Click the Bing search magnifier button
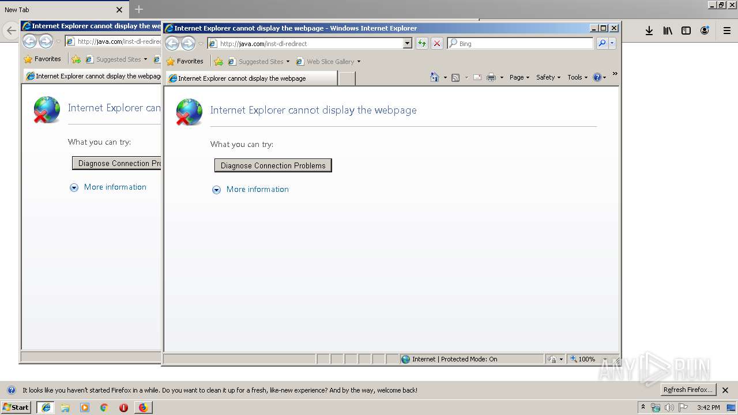Viewport: 738px width, 415px height. coord(602,43)
